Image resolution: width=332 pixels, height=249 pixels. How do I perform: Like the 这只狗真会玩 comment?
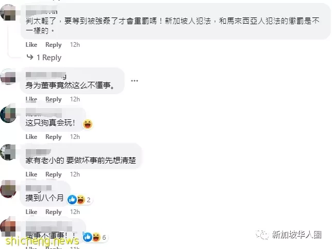(x=31, y=137)
